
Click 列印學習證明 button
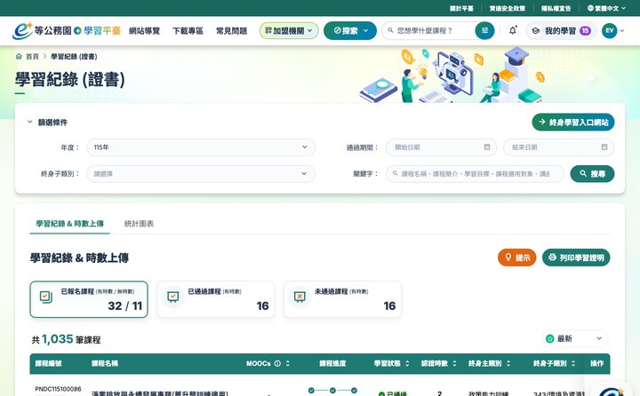click(x=576, y=257)
